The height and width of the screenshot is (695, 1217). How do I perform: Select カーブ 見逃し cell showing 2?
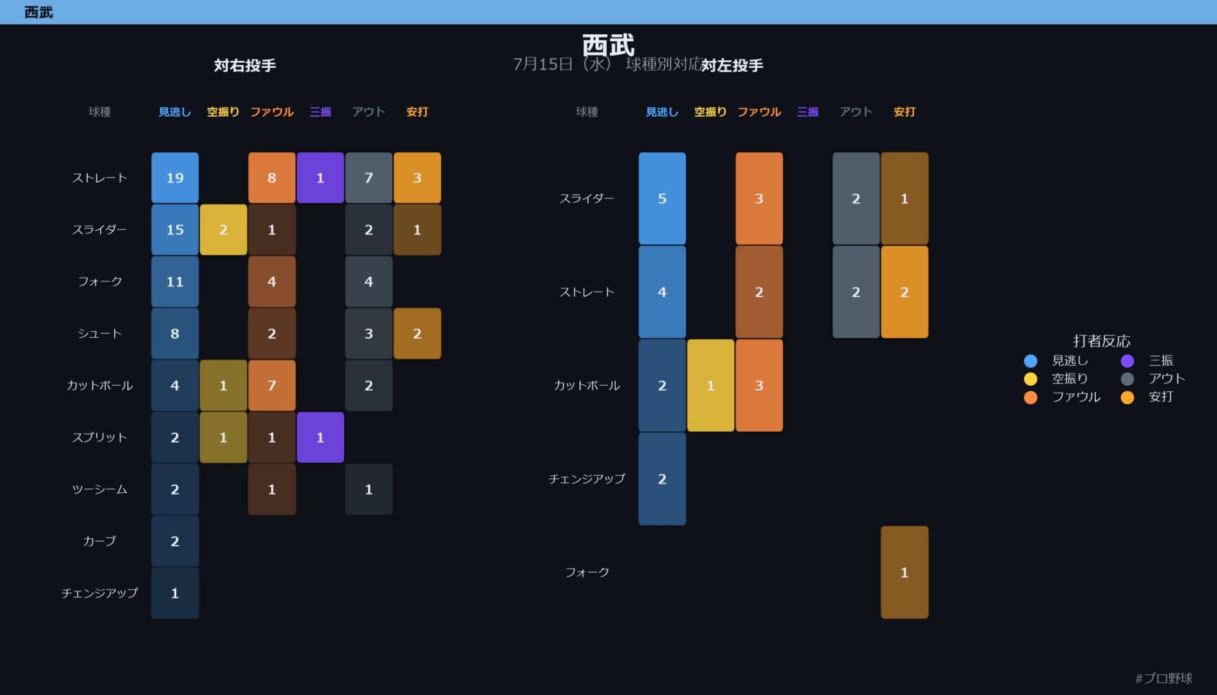[x=175, y=542]
